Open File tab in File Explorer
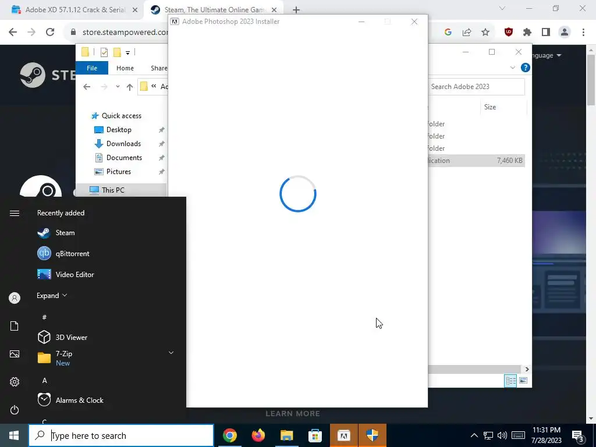596x447 pixels. coord(92,68)
